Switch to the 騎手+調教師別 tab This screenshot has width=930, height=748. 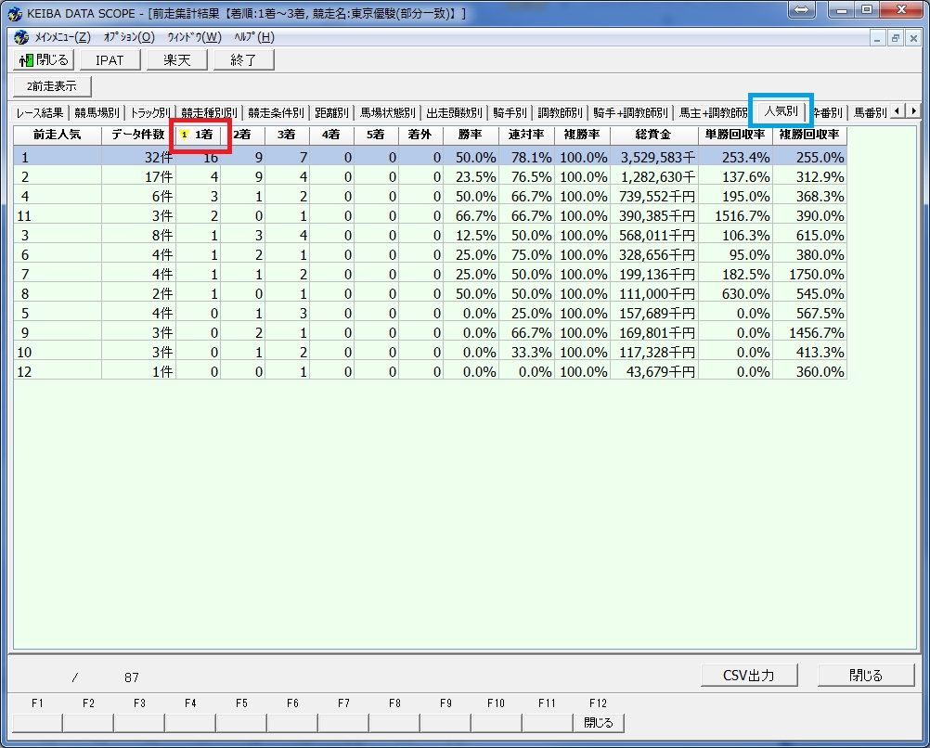point(630,112)
